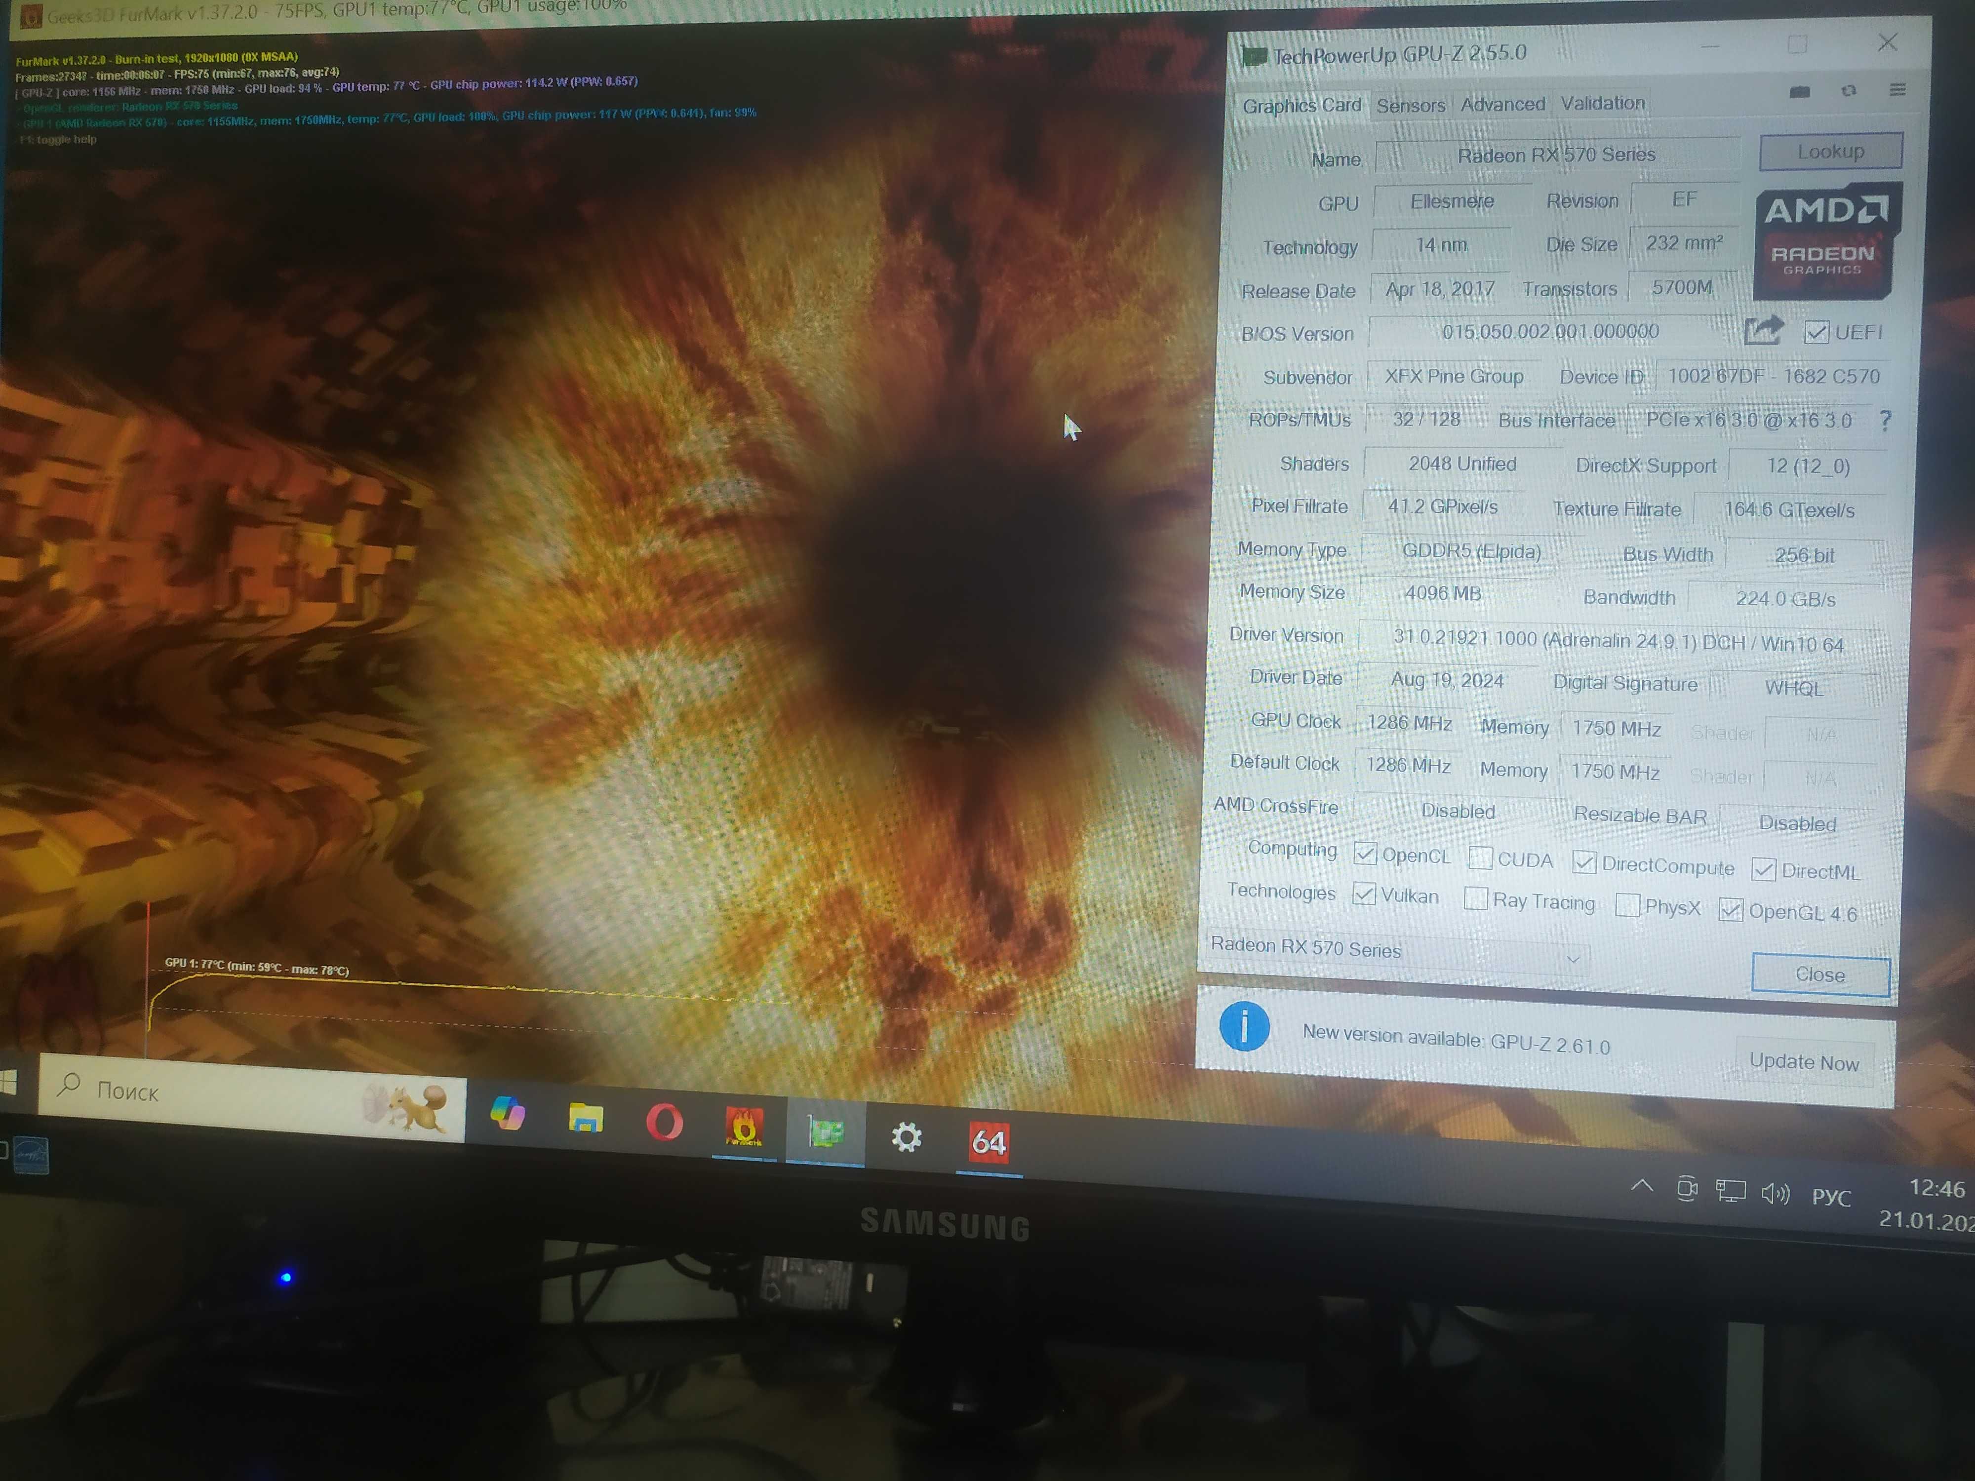This screenshot has height=1481, width=1975.
Task: Click the Lookup button
Action: tap(1830, 152)
